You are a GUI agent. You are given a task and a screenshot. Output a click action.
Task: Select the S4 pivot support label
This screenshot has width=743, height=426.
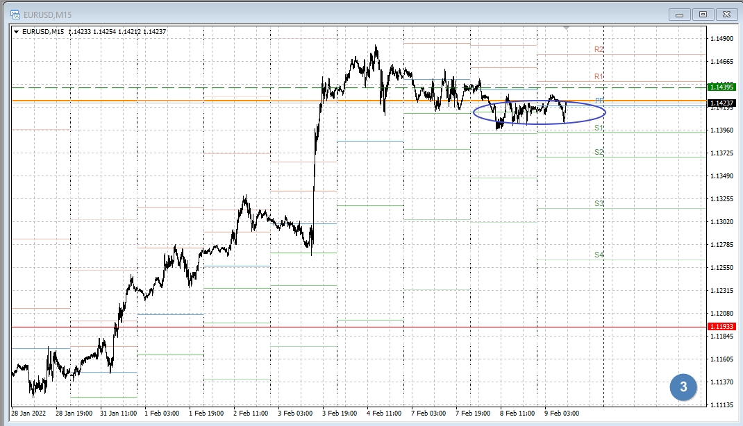tap(599, 255)
